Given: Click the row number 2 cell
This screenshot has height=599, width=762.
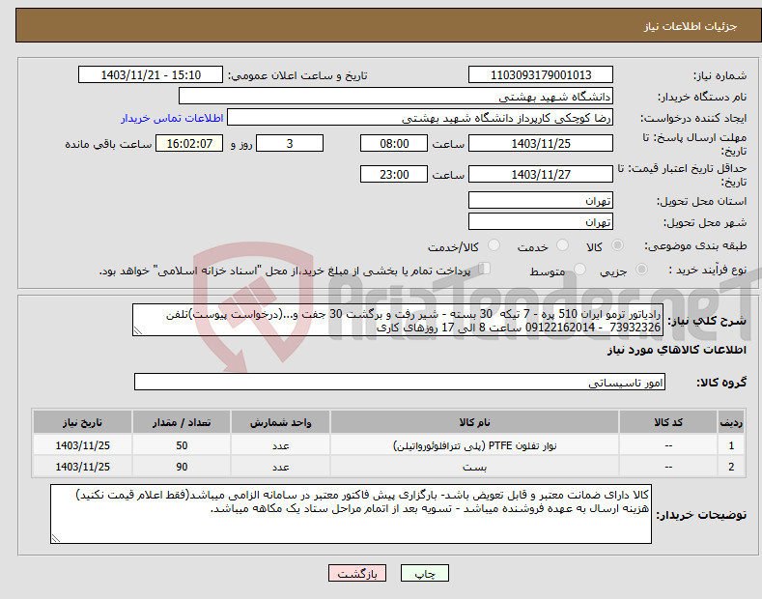Looking at the screenshot, I should [731, 467].
